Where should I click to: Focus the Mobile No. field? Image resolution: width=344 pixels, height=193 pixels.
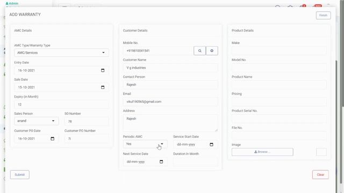point(158,51)
